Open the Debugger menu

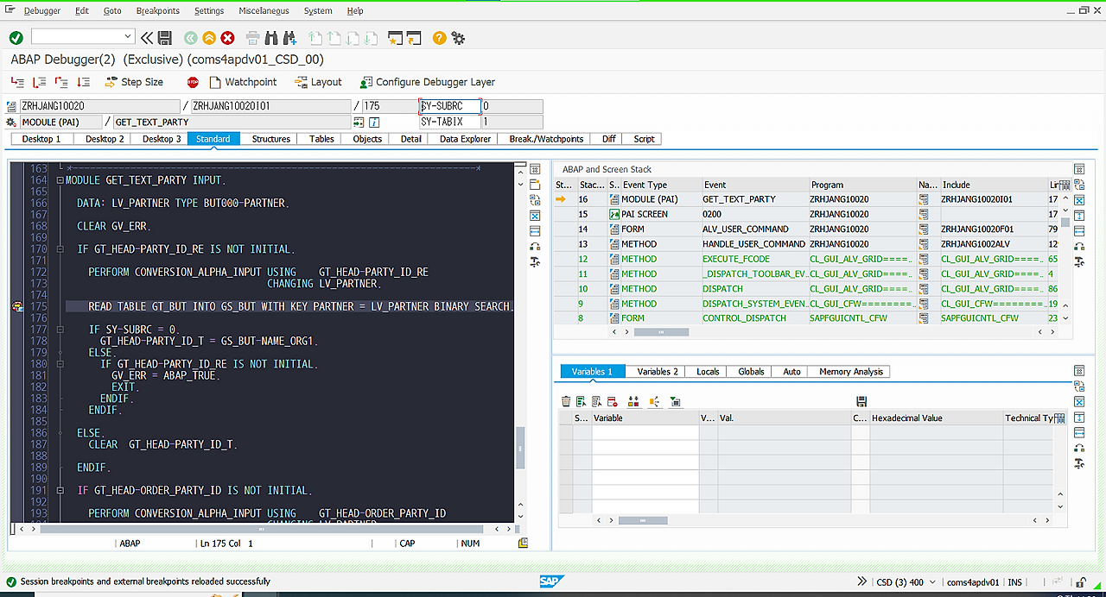click(42, 11)
